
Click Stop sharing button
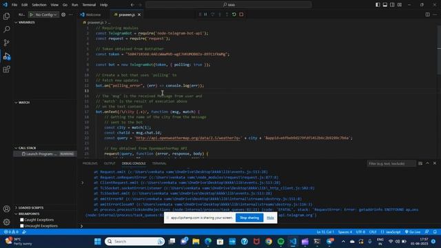tap(249, 218)
